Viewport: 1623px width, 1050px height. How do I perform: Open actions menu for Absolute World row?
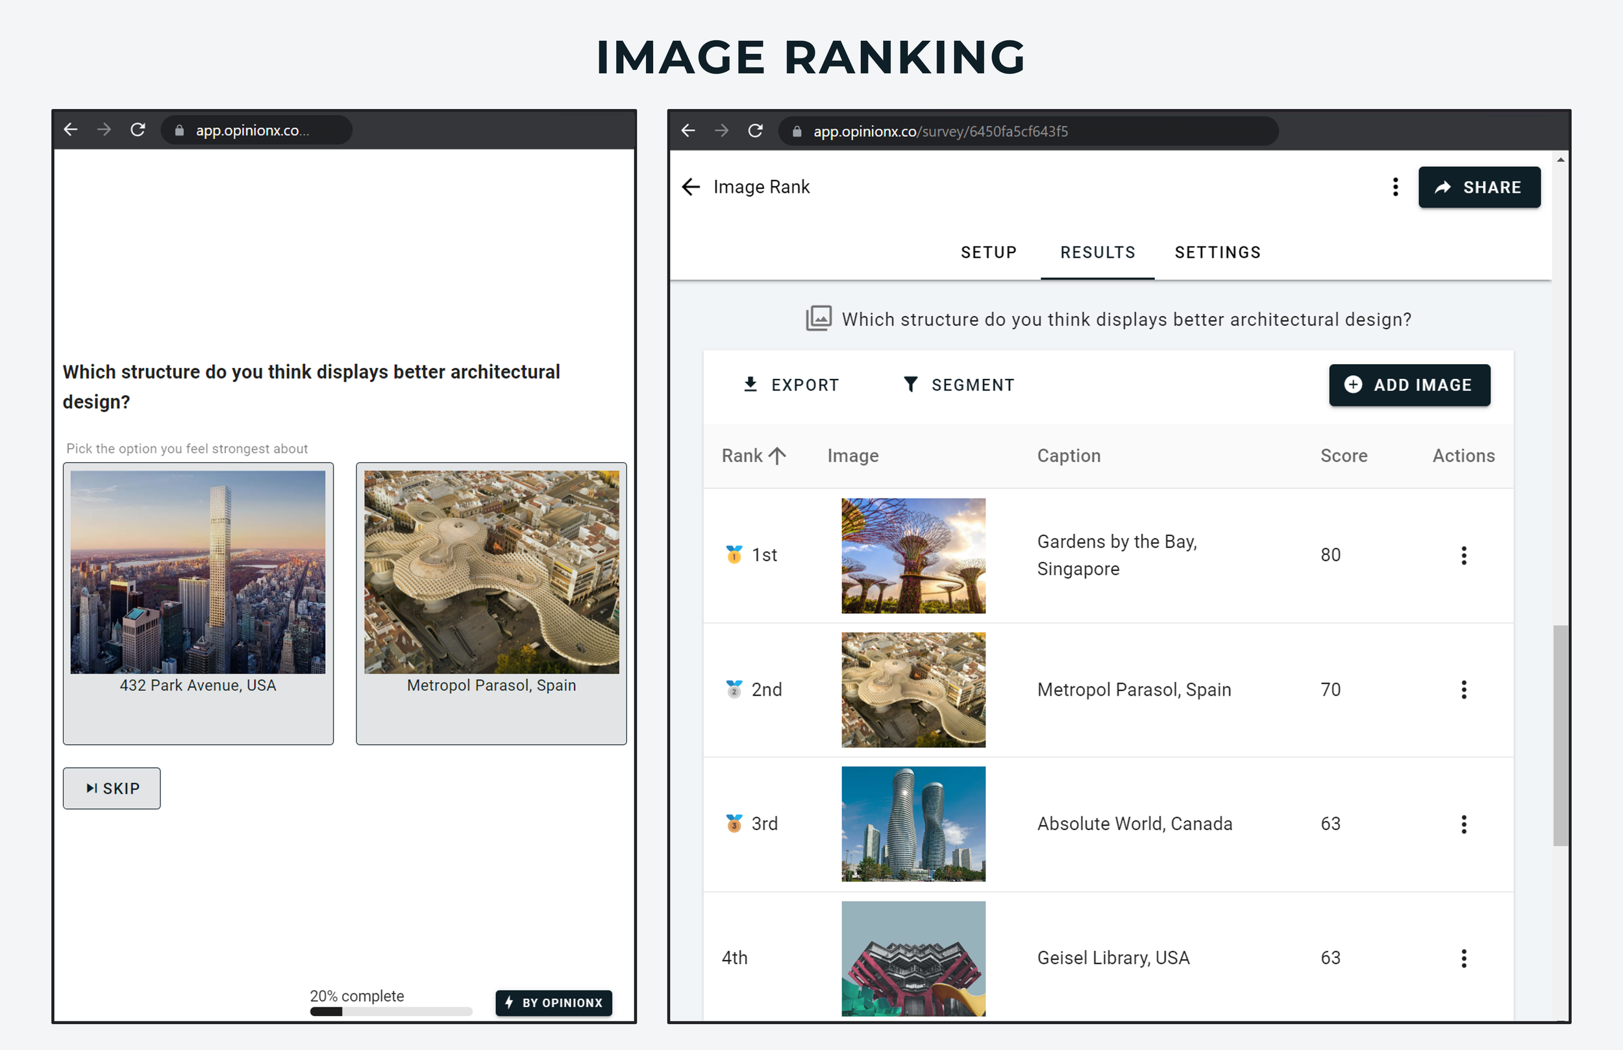[x=1463, y=824]
